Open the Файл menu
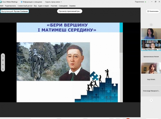Image resolution: width=161 pixels, height=119 pixels. (x=2, y=6)
